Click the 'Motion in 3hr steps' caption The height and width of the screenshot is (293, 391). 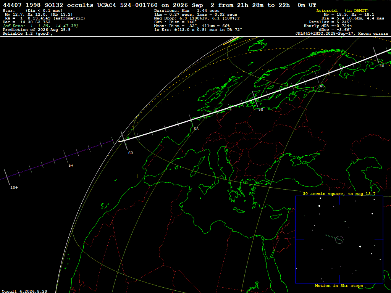(339, 285)
